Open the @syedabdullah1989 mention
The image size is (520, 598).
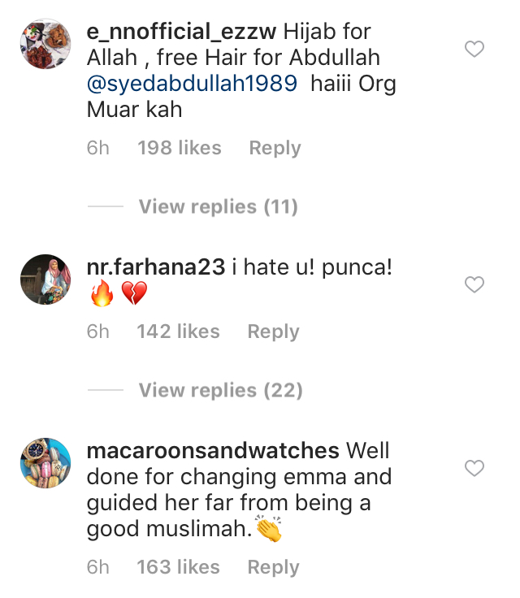[192, 84]
